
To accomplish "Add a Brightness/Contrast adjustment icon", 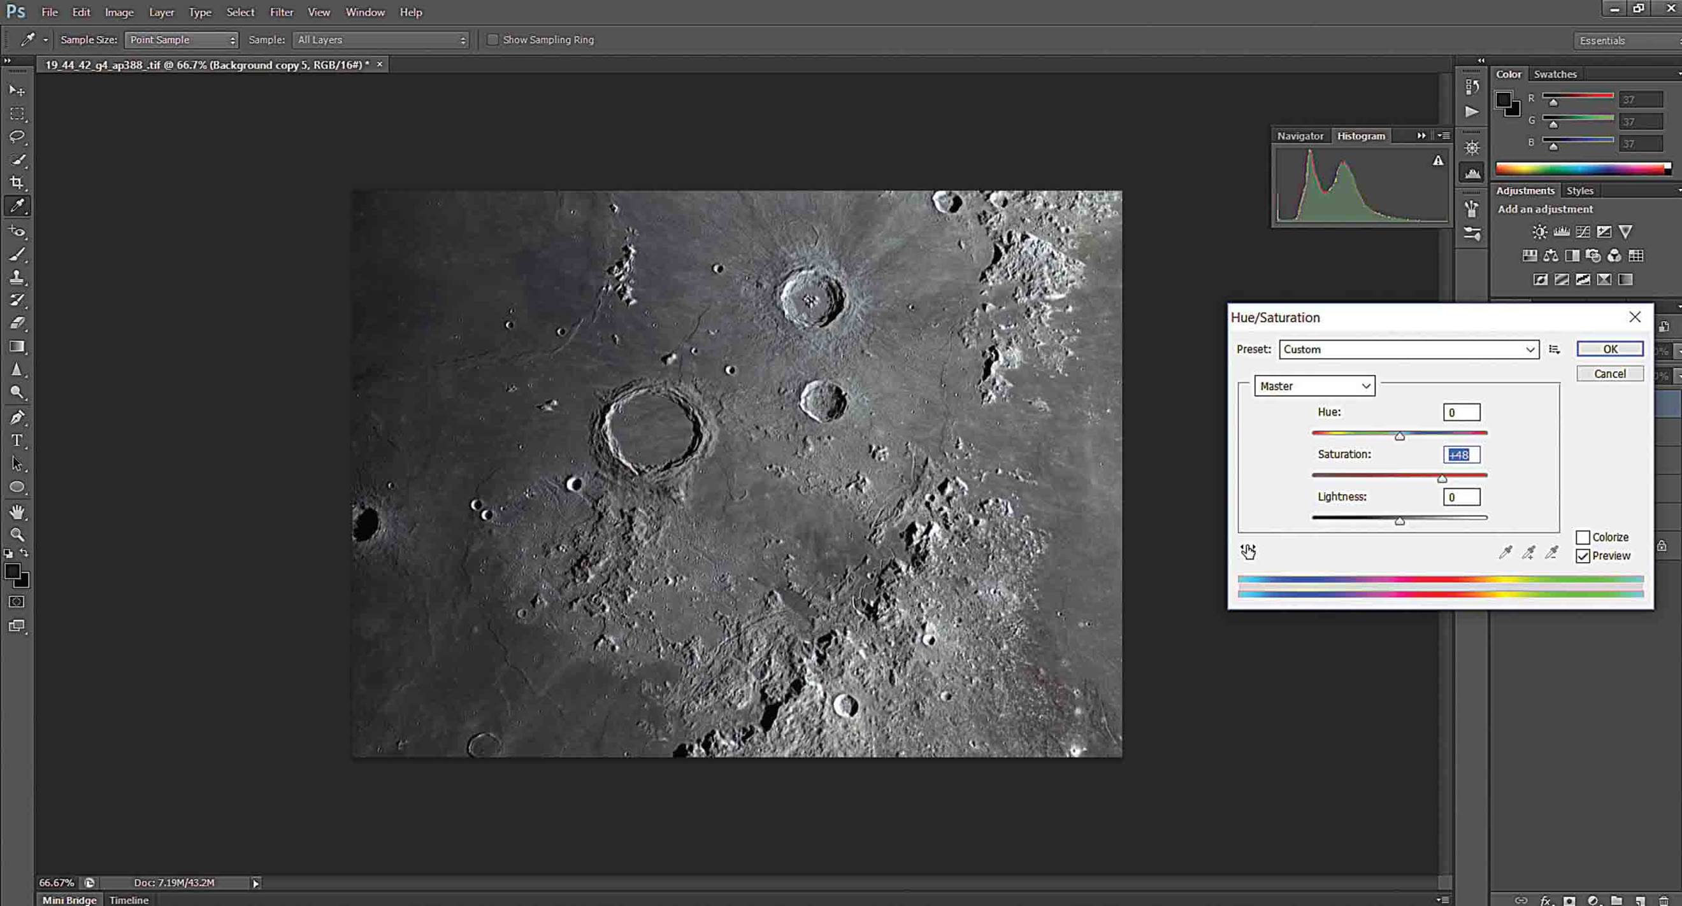I will 1540,232.
